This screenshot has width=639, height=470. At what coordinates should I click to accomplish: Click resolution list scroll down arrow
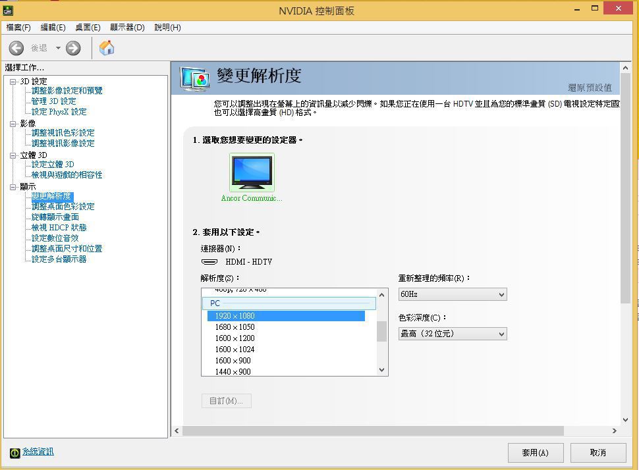pyautogui.click(x=382, y=370)
